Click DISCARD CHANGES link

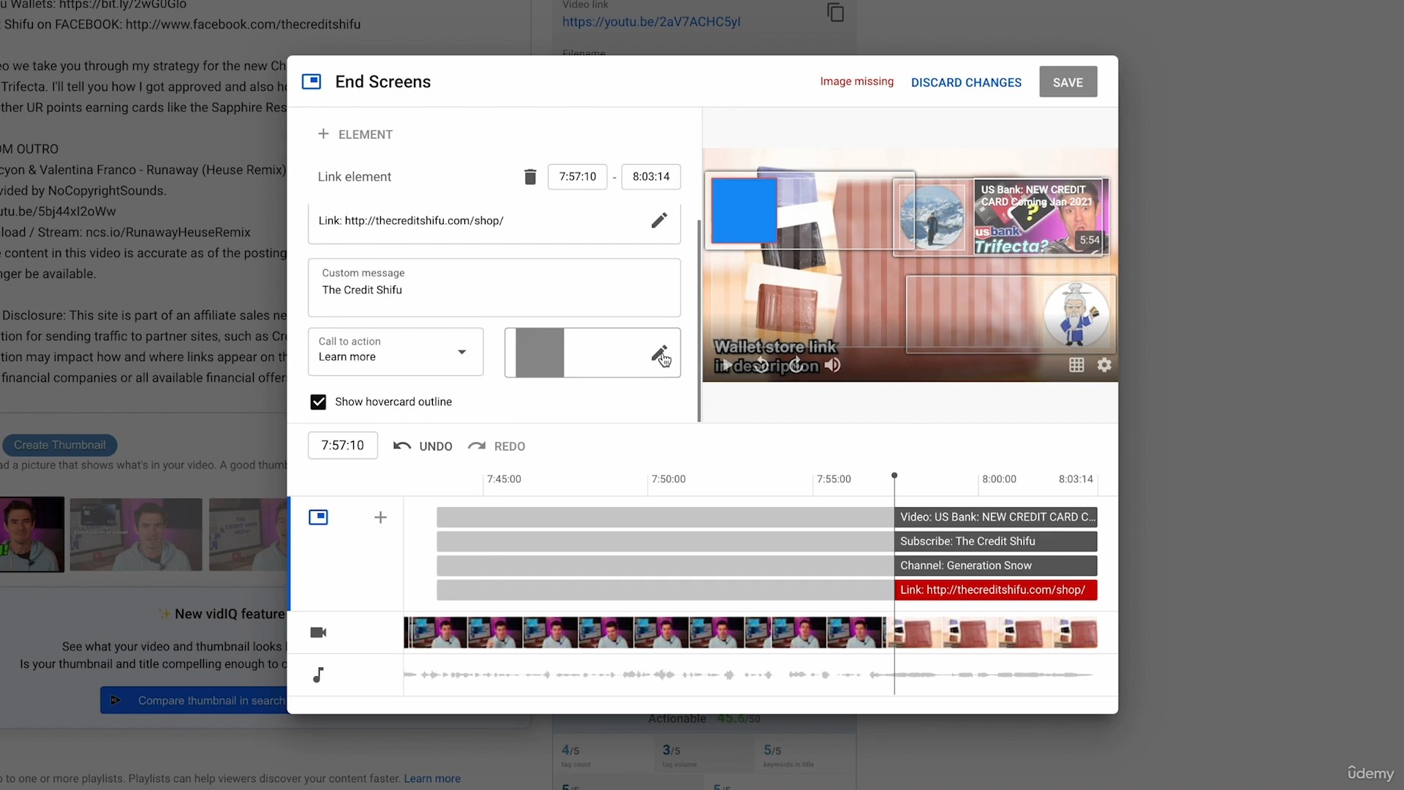point(966,83)
